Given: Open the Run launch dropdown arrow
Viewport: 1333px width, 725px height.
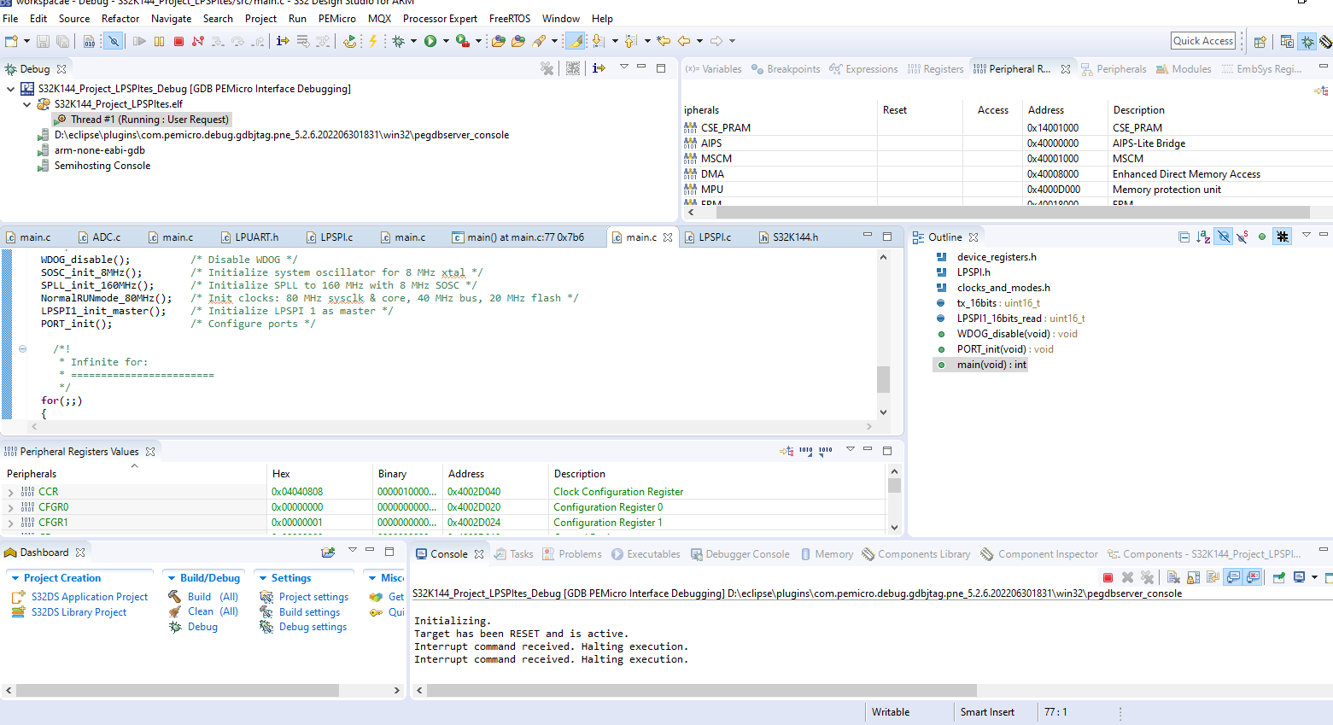Looking at the screenshot, I should click(446, 41).
